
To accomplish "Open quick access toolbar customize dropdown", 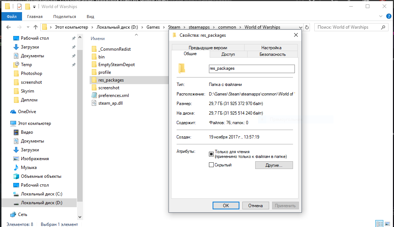I will tap(34, 7).
